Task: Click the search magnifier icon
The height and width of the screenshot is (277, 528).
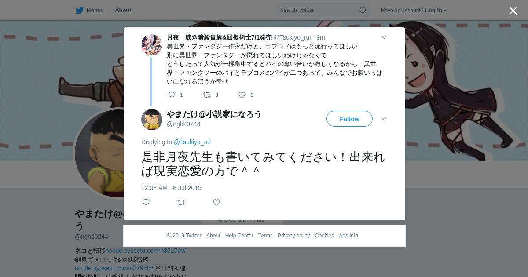Action: (363, 10)
